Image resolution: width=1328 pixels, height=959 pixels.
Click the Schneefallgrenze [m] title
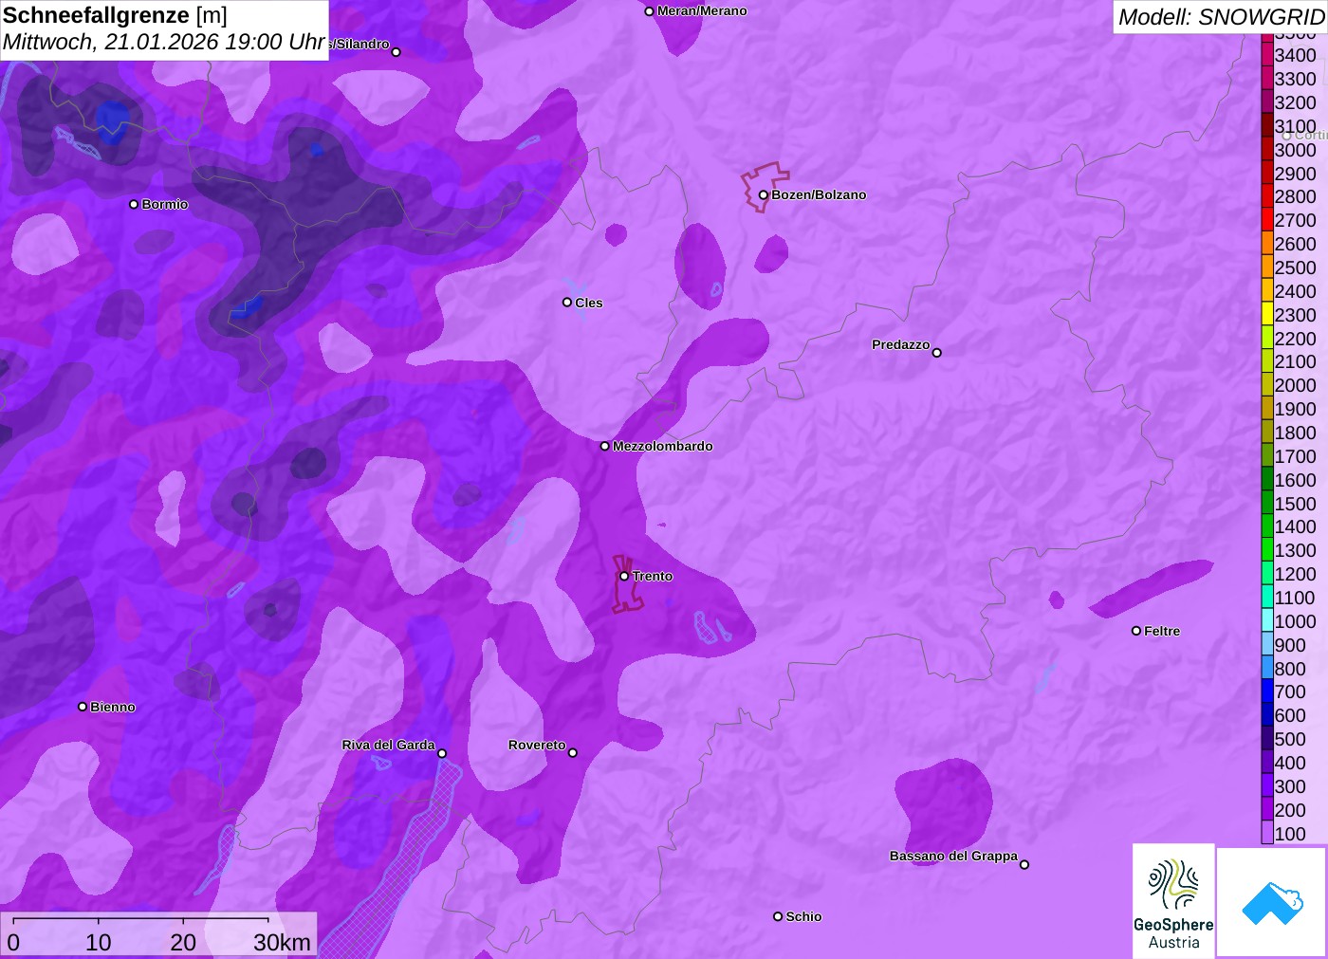click(x=115, y=15)
